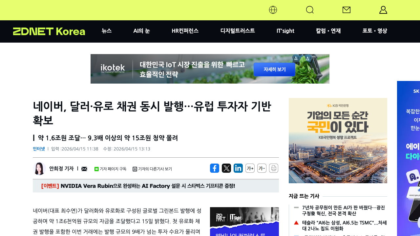The image size is (420, 236).
Task: Click the 입력 :2026/04/15 11:38 timestamp
Action: (x=75, y=149)
